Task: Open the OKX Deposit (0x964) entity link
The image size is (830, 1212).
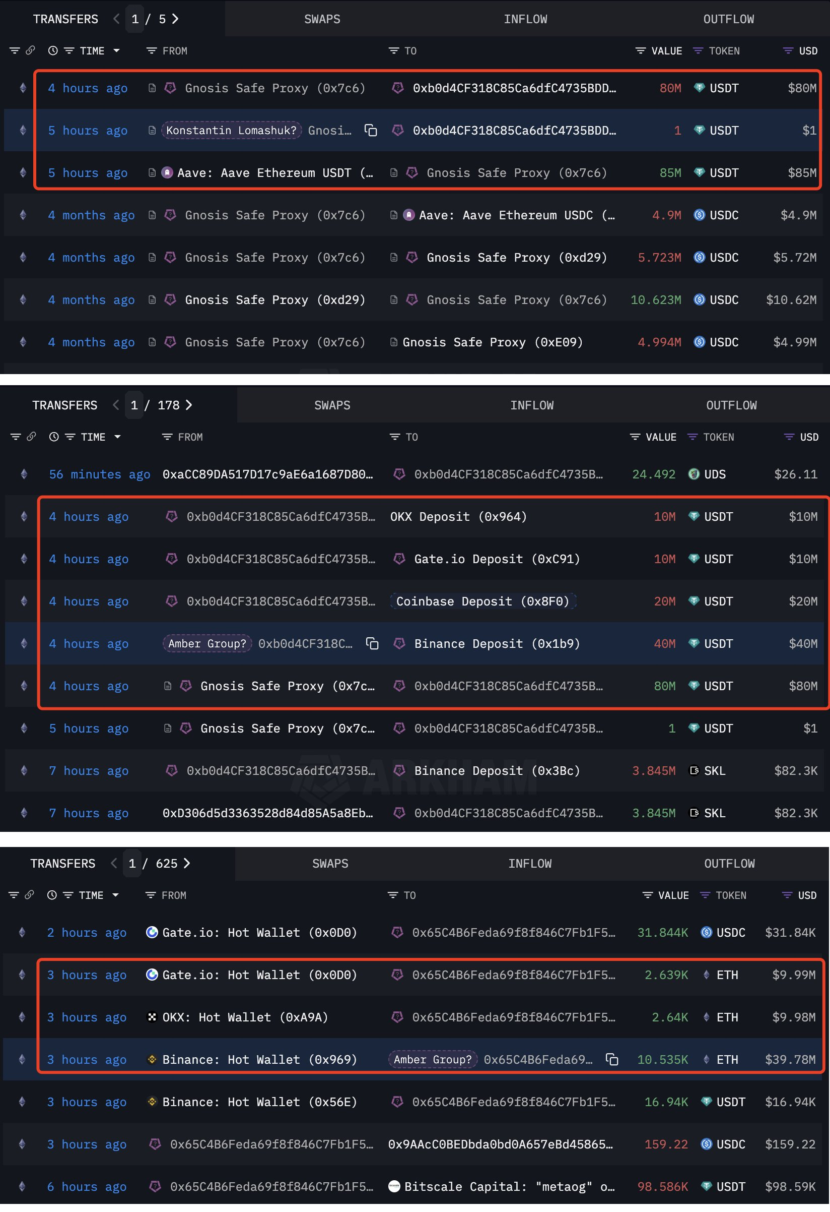Action: [458, 517]
